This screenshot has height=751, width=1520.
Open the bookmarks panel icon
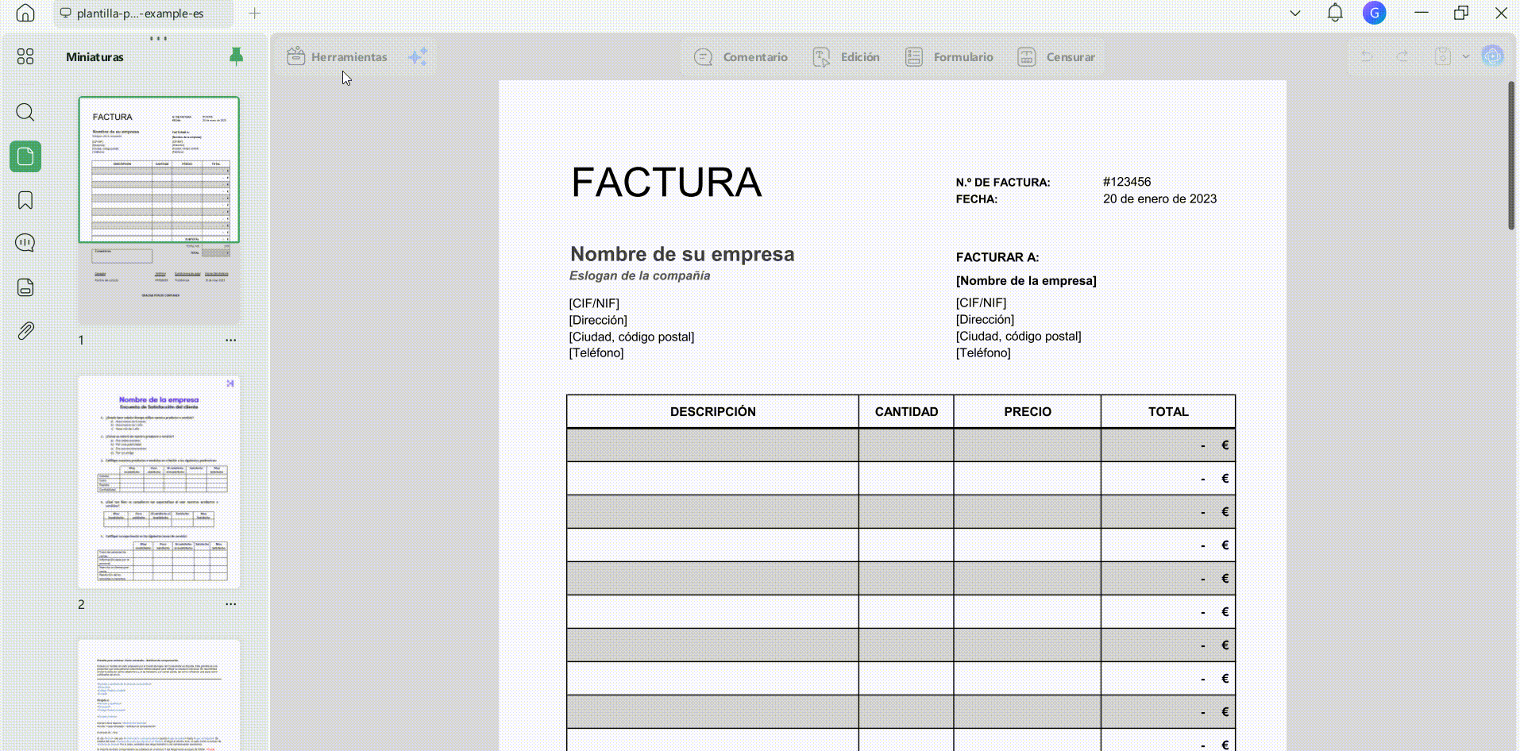coord(25,200)
